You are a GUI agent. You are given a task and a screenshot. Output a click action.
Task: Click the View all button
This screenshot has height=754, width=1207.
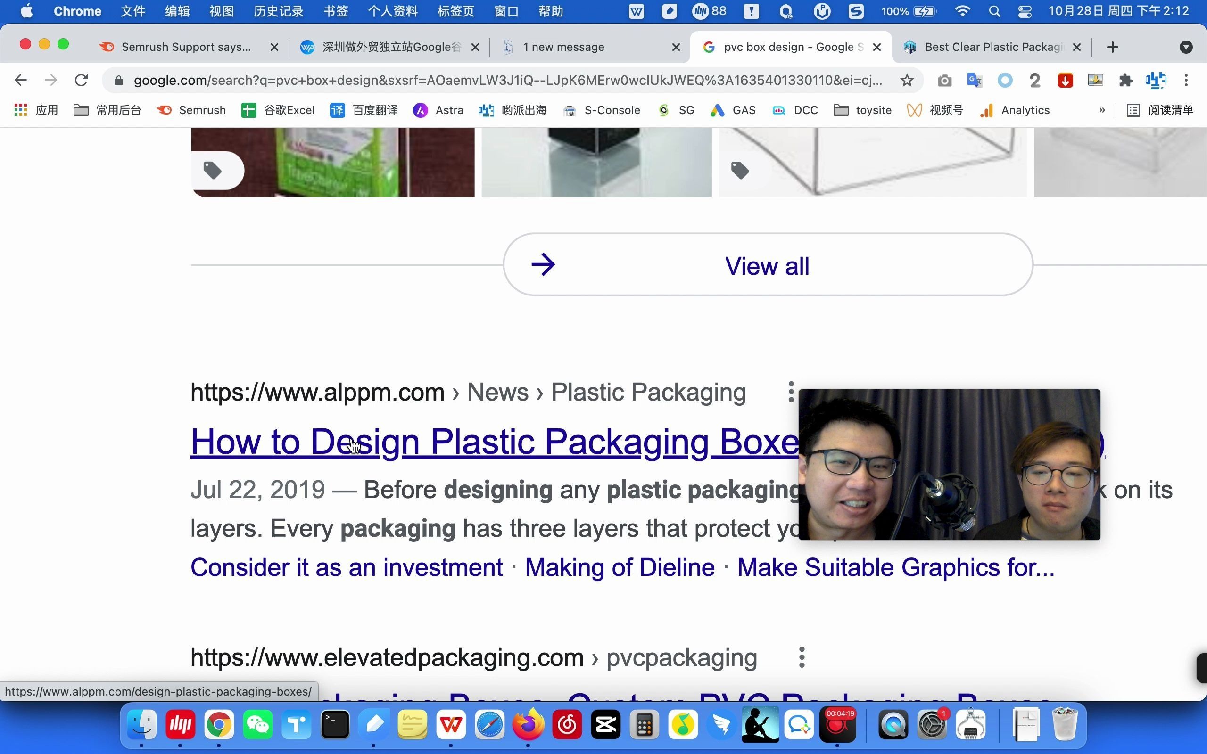point(768,264)
